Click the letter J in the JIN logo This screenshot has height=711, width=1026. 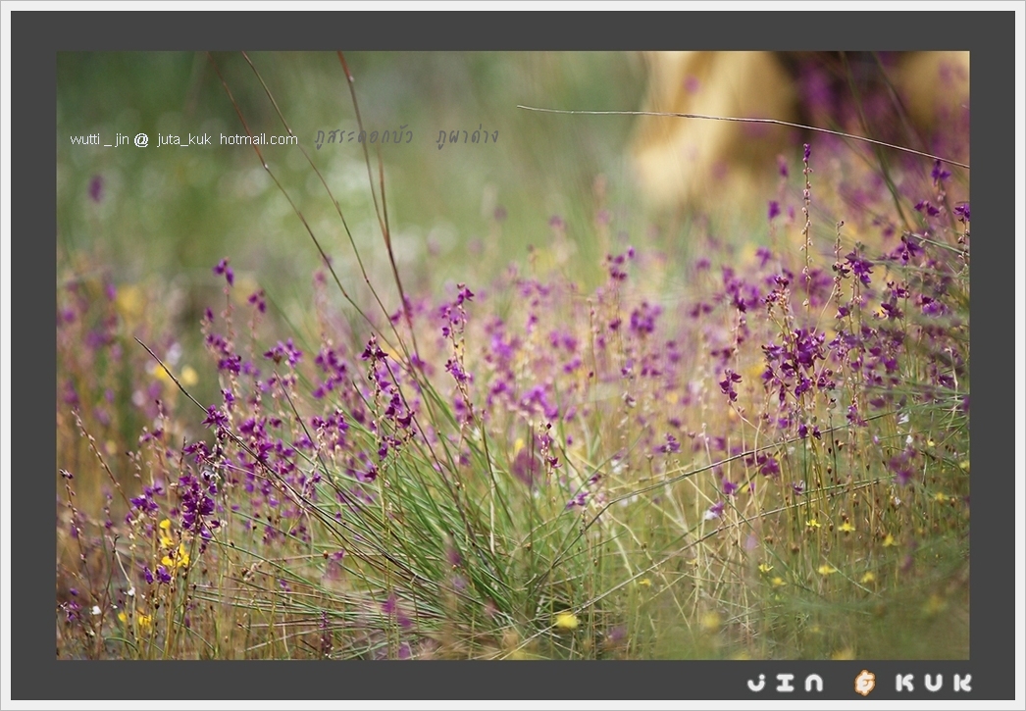pos(756,683)
